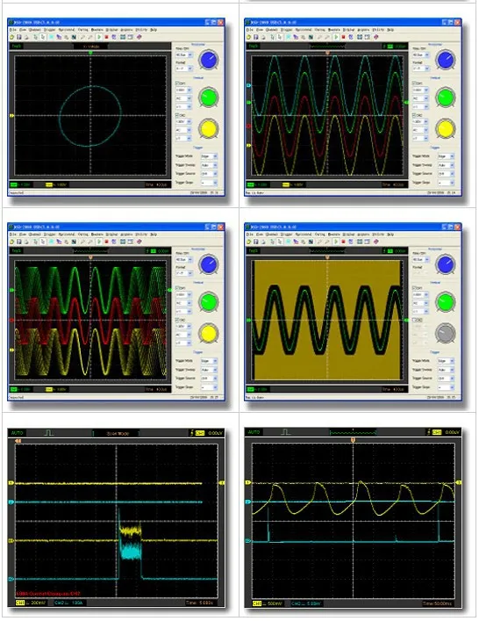Screen dimensions: 479x621
Task: Open the Time/DIV dropdown in the yellow-background window
Action: [421, 259]
